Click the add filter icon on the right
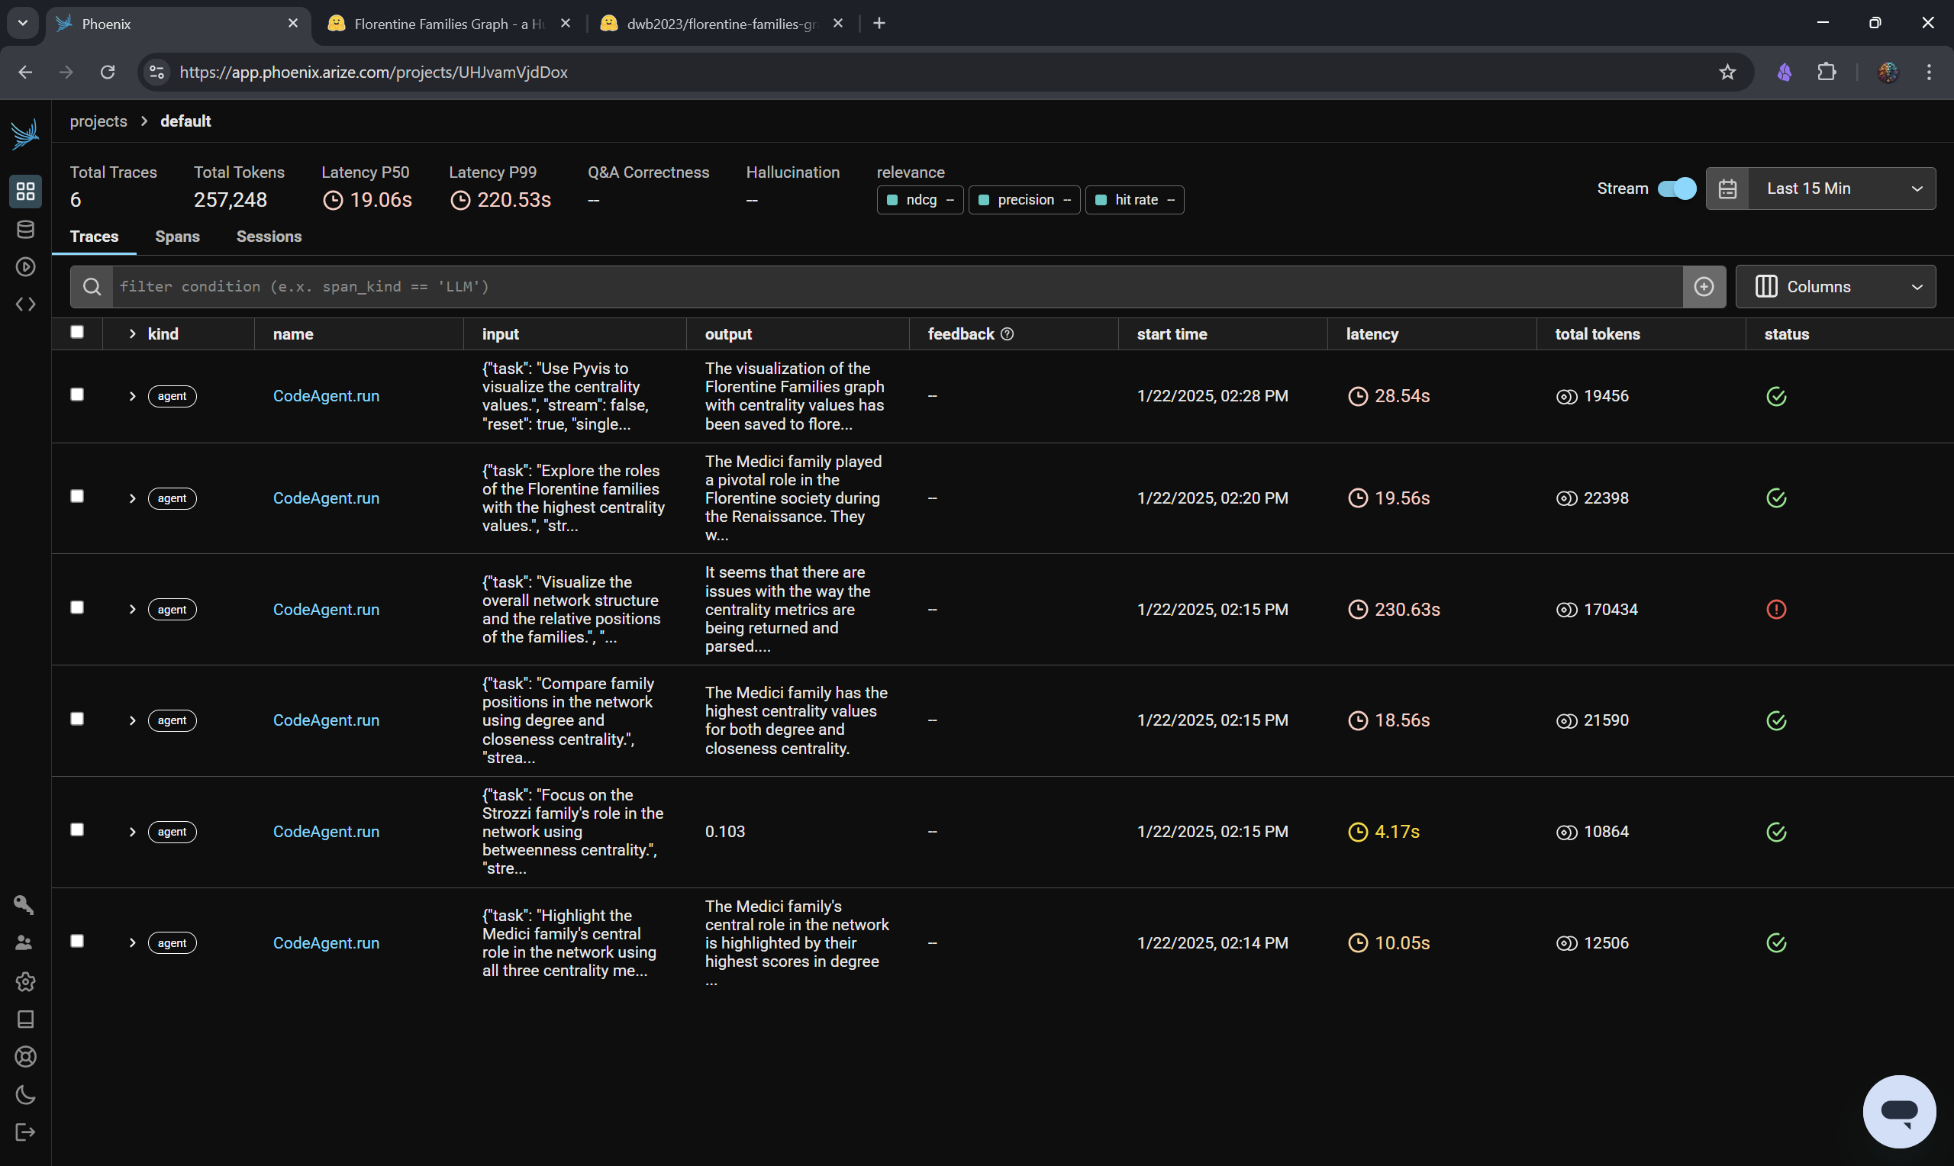Screen dimensions: 1954x1166 tap(1704, 286)
